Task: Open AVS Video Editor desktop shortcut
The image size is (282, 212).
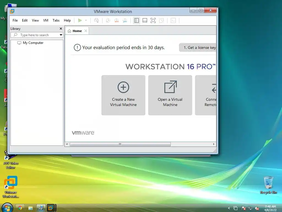Action: pyautogui.click(x=11, y=160)
